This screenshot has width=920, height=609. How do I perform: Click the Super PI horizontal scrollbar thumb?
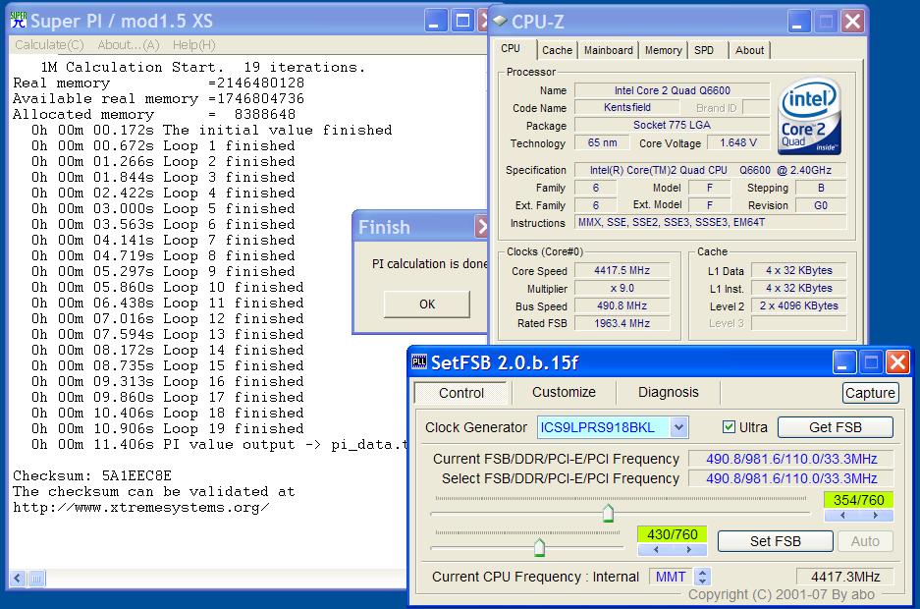point(35,579)
